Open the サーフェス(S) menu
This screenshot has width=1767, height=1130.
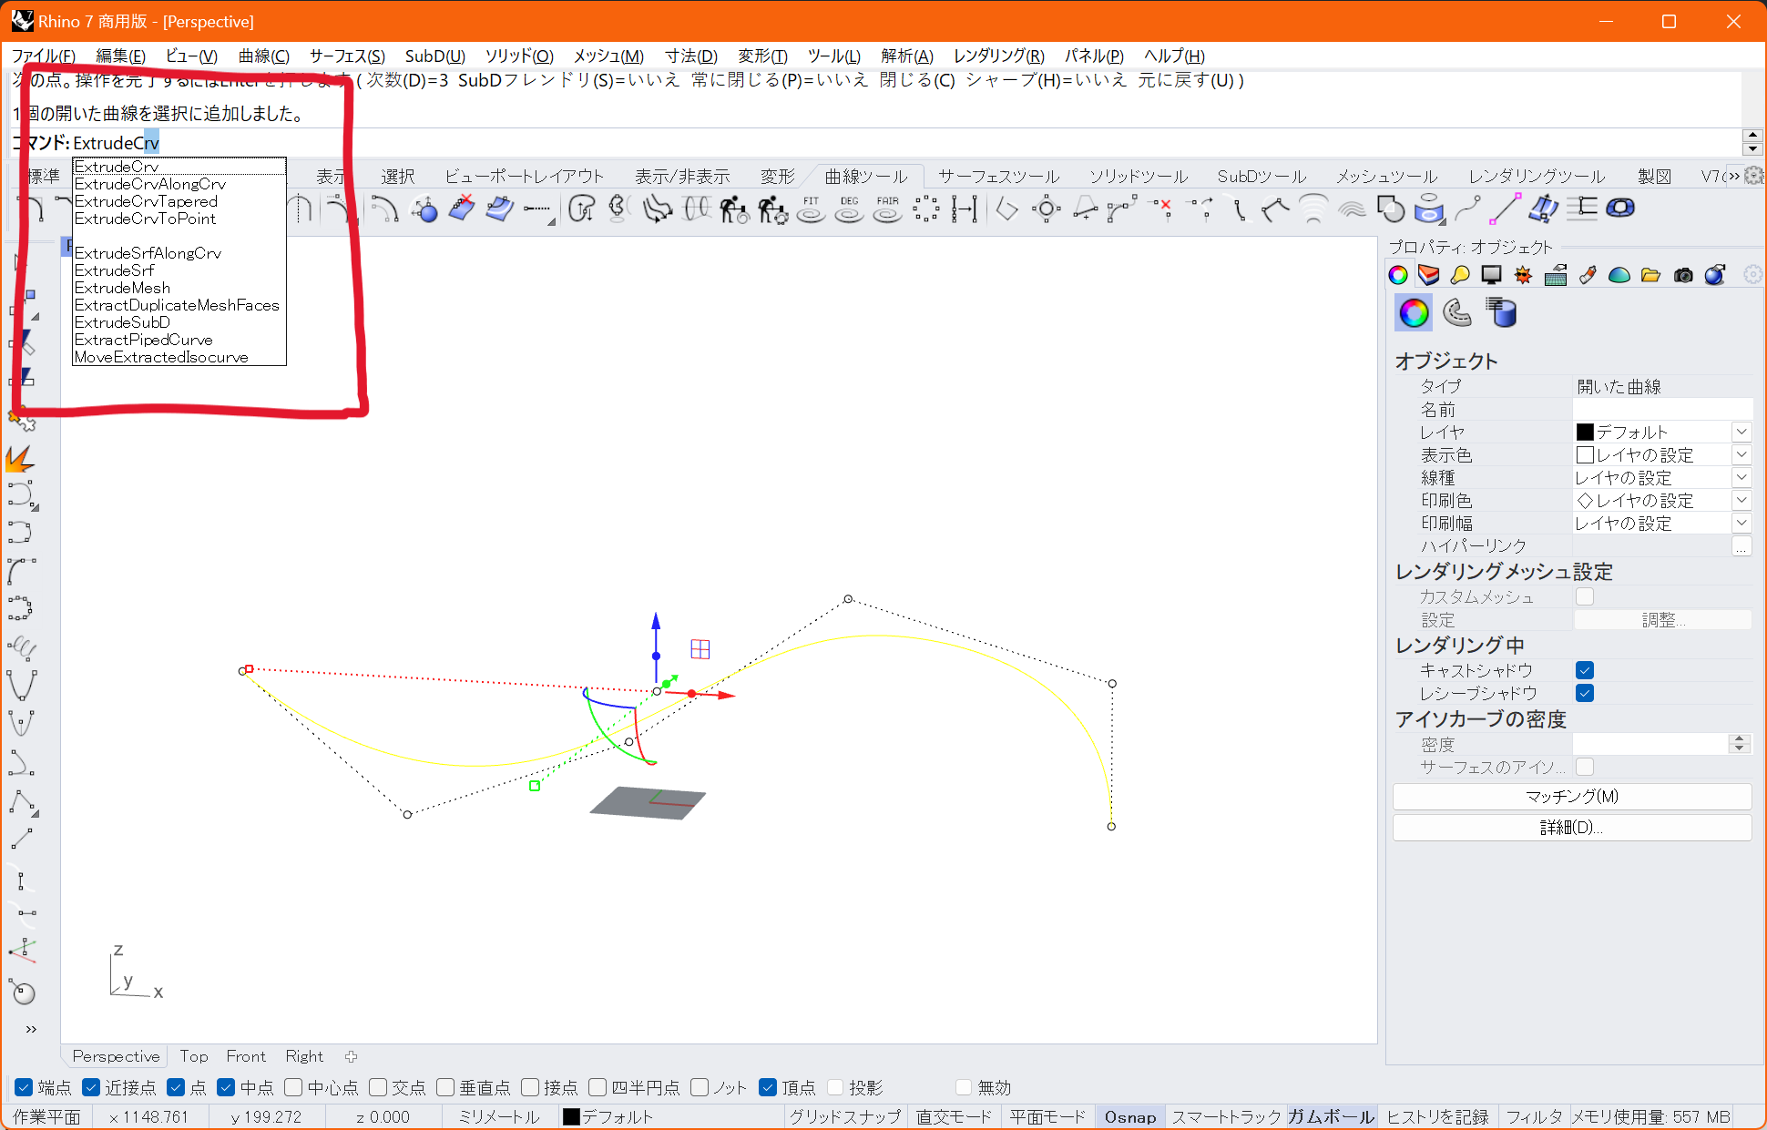point(347,56)
